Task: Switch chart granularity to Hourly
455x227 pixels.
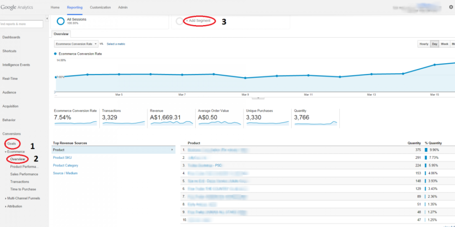Action: tap(424, 44)
